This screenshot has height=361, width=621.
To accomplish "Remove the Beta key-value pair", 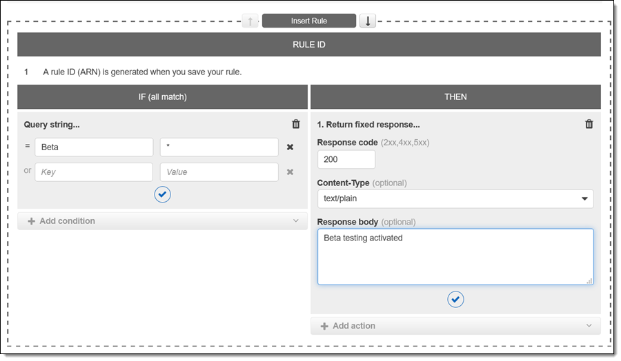I will (x=290, y=147).
